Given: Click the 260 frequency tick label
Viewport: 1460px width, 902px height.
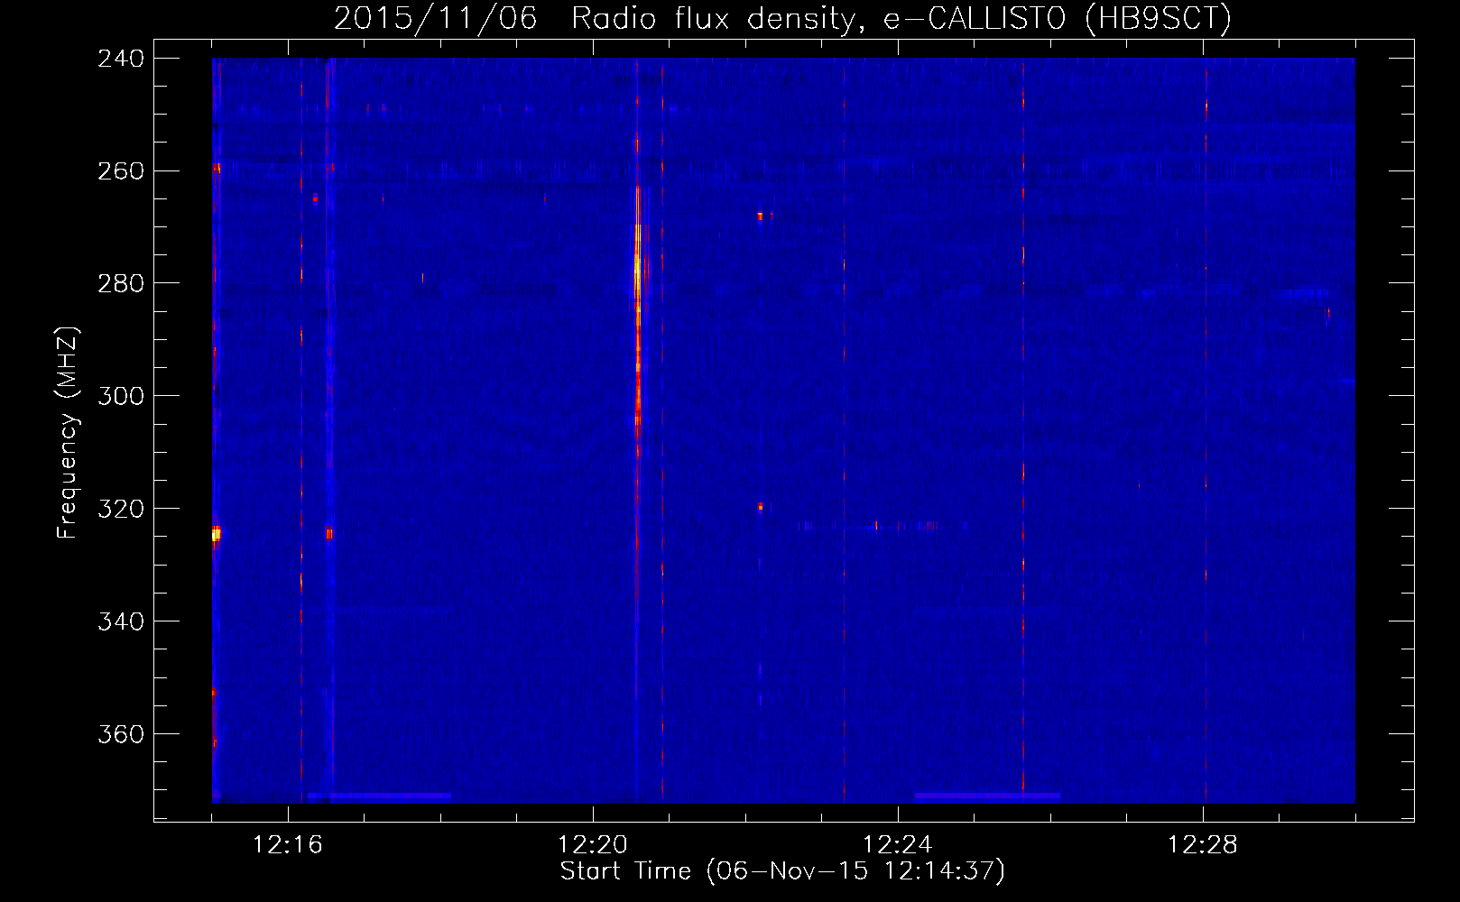Looking at the screenshot, I should (x=121, y=171).
